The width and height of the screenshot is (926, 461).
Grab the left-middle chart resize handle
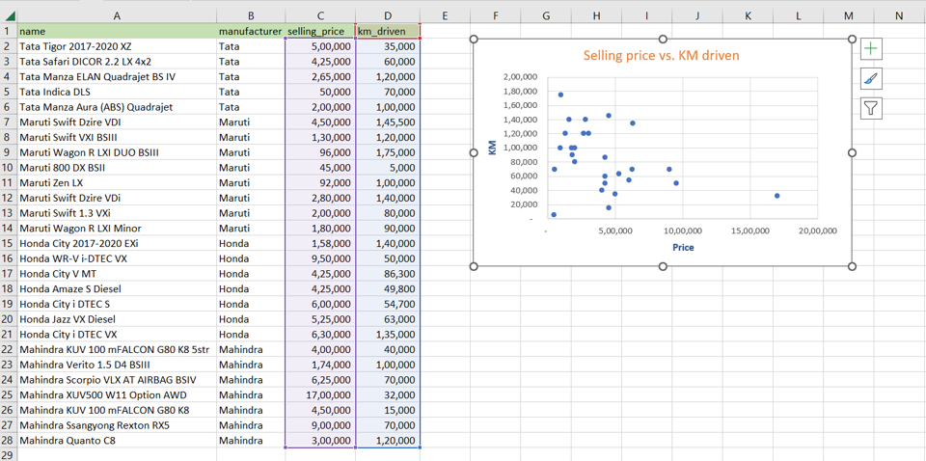point(473,152)
